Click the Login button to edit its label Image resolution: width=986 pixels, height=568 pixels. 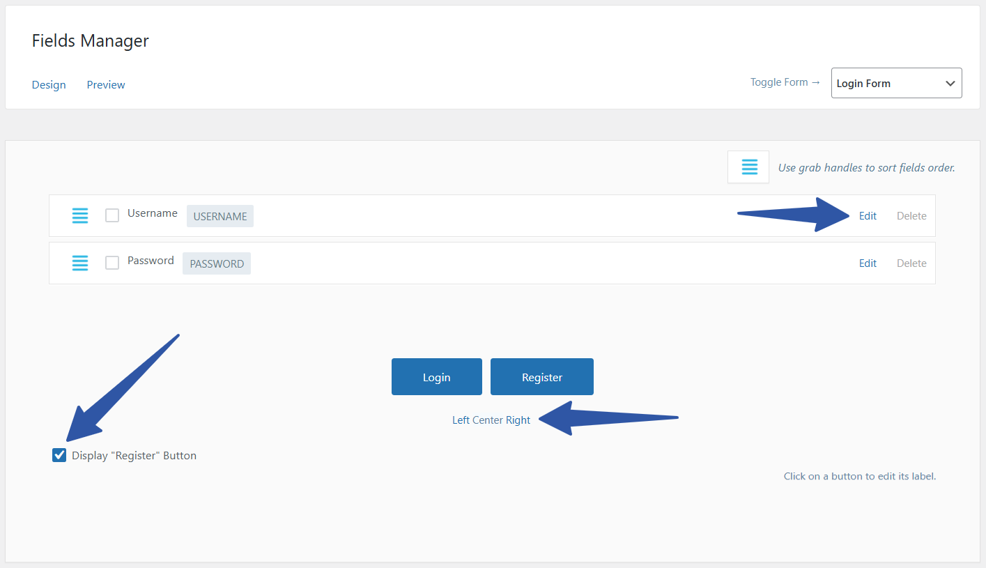coord(436,376)
